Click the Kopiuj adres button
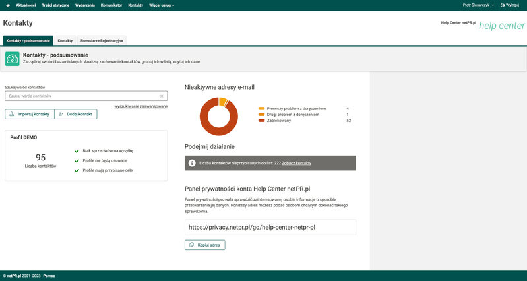The width and height of the screenshot is (527, 281). 205,245
